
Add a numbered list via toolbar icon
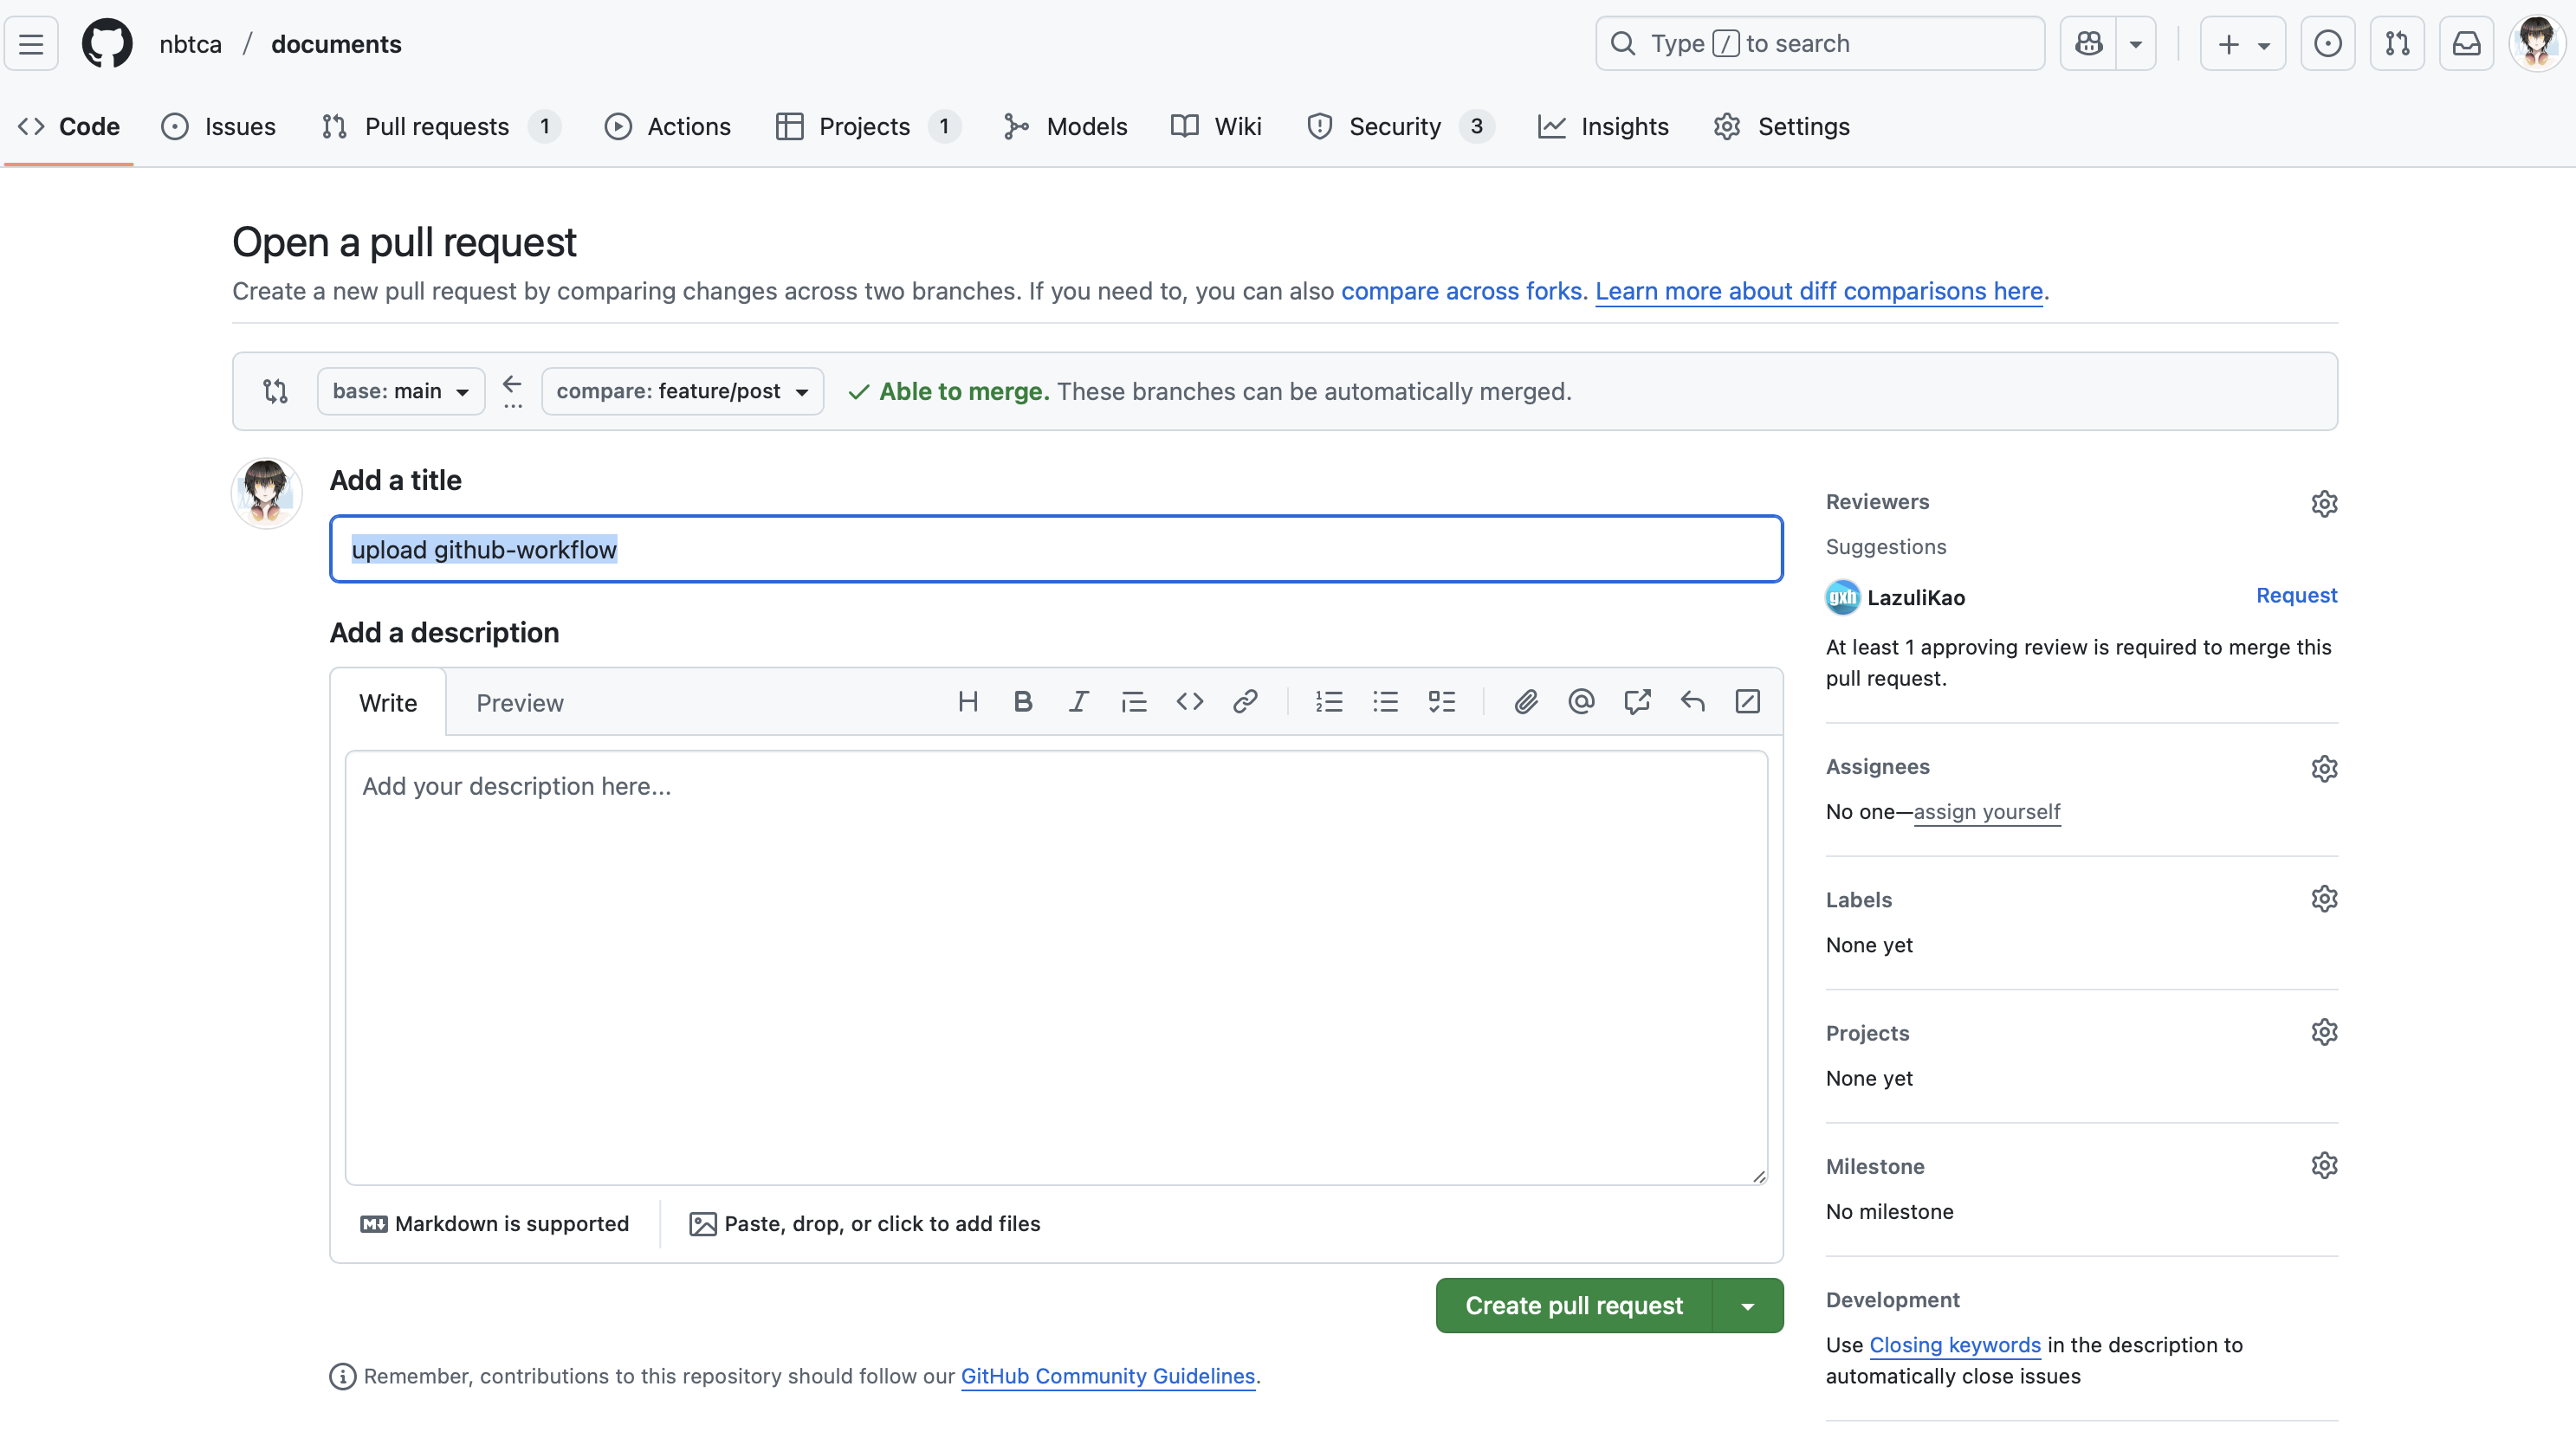[x=1328, y=701]
